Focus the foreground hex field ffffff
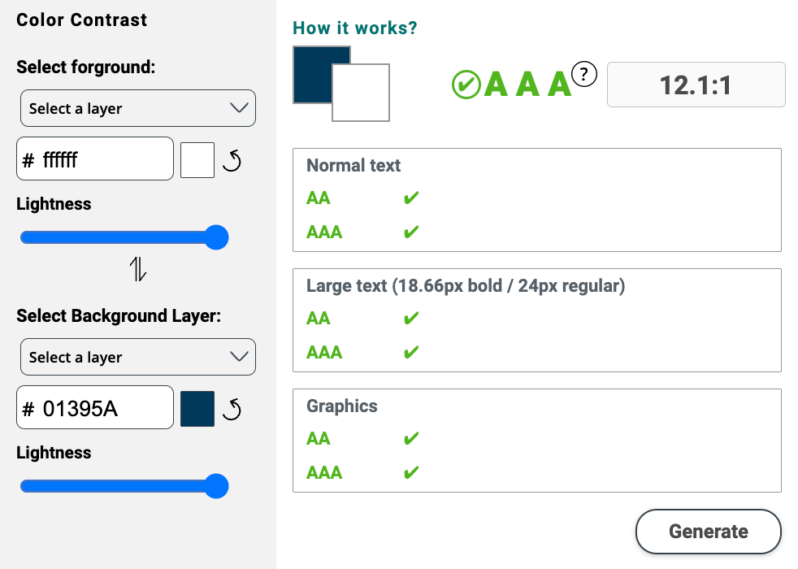Screen dimensions: 798x569 [x=95, y=159]
